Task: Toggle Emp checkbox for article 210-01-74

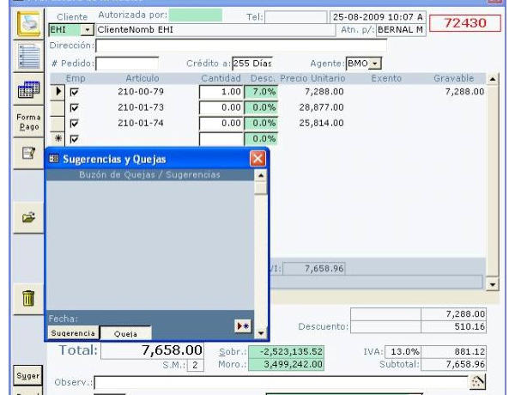Action: (74, 123)
